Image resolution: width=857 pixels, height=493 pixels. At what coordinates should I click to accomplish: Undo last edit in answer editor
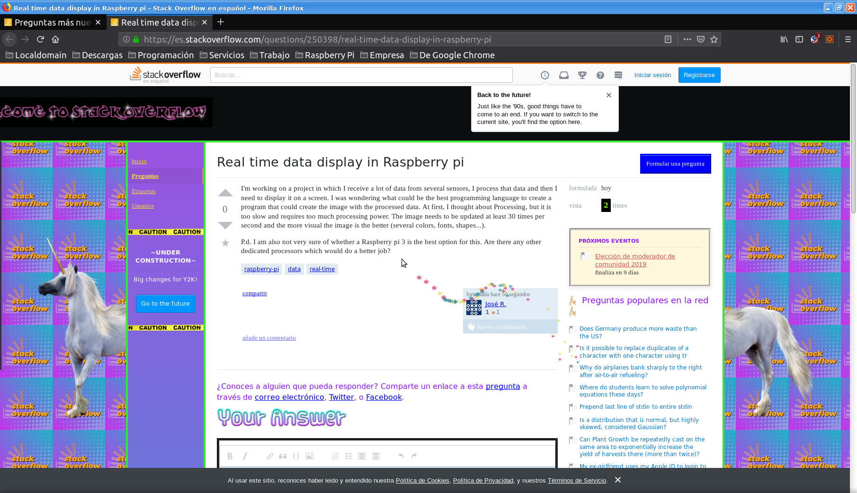coord(401,456)
